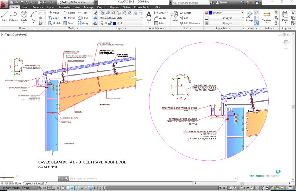Toggle the MODEL space button in status bar

[x=223, y=188]
